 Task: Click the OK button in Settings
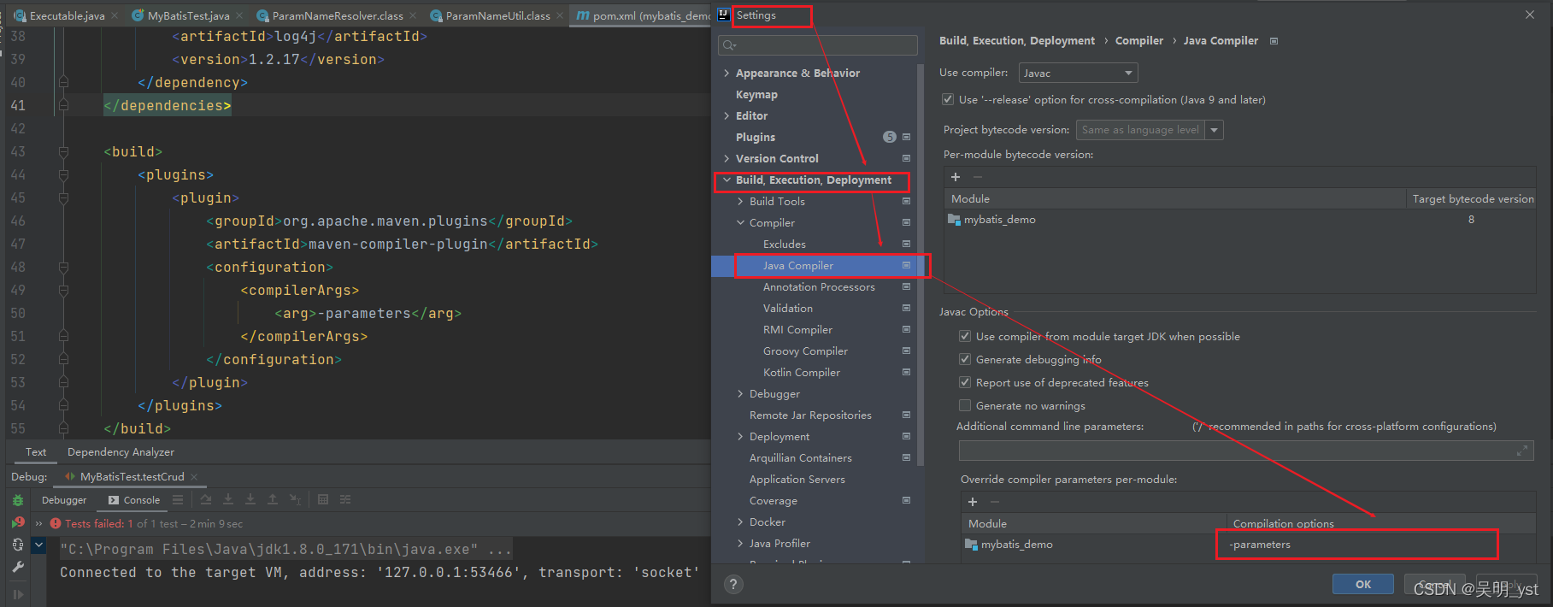pyautogui.click(x=1363, y=584)
